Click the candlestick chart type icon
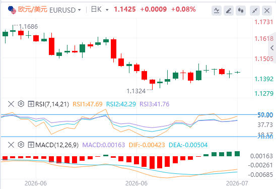This screenshot has height=189, width=276. point(241,11)
